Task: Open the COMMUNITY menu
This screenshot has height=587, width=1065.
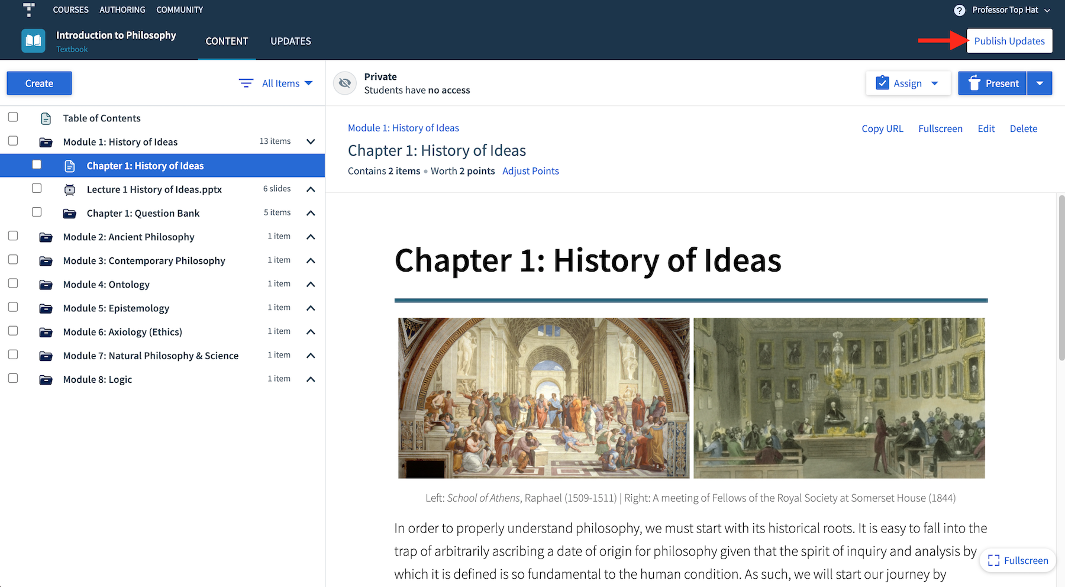Action: (180, 9)
